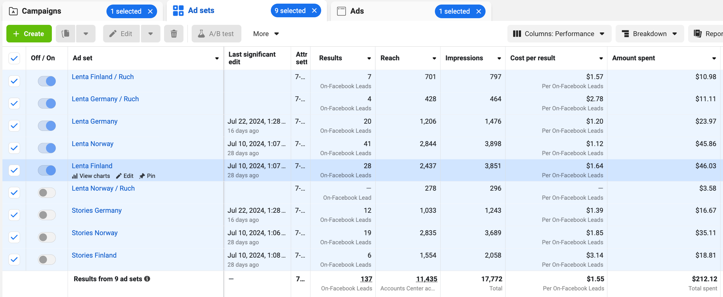Screen dimensions: 723x297
Task: Switch to the Campaigns tab
Action: click(41, 11)
